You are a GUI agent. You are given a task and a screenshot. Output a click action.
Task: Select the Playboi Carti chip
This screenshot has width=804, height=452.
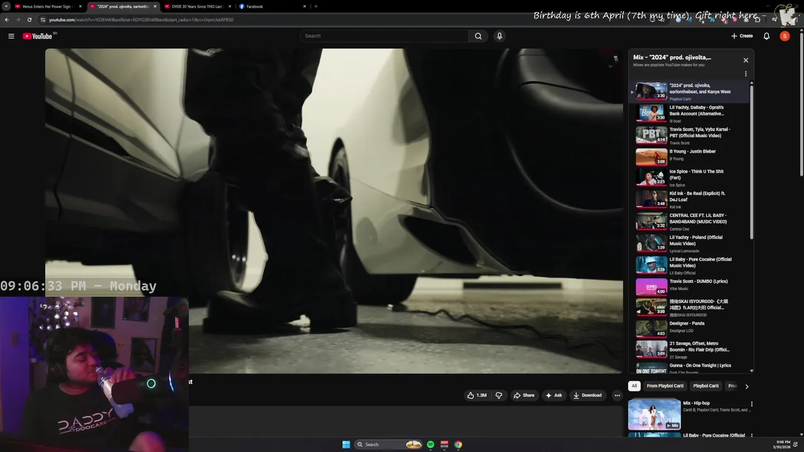click(705, 386)
